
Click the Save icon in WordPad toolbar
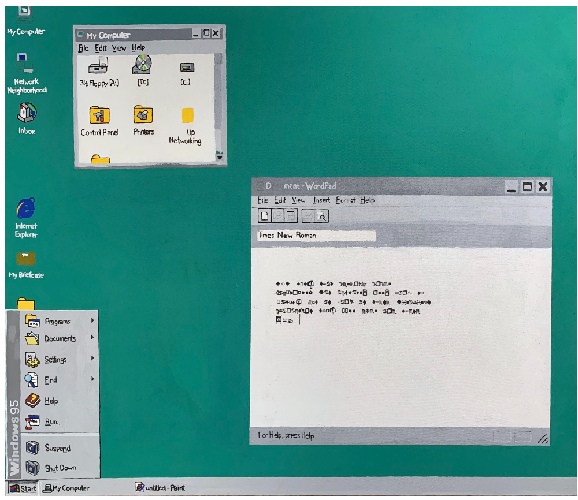[x=291, y=216]
